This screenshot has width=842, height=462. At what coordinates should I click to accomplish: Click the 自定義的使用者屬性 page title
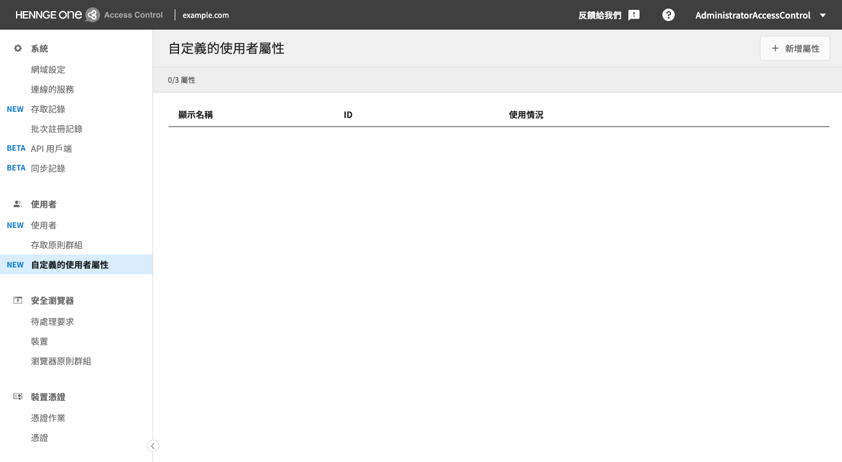tap(227, 48)
